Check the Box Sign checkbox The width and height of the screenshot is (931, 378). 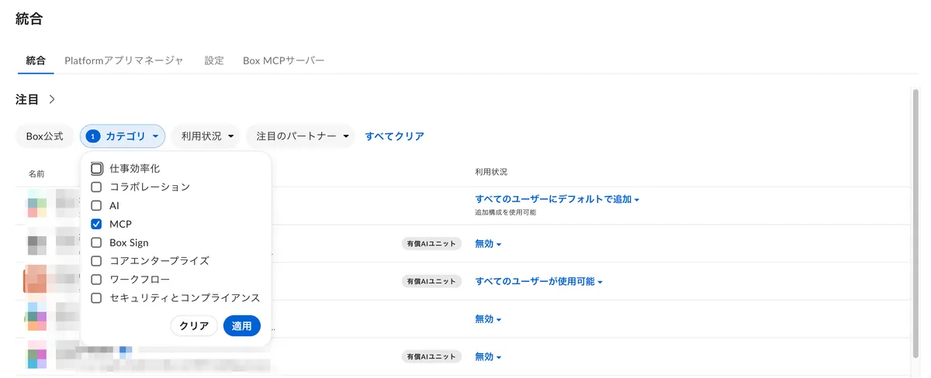[x=97, y=242]
